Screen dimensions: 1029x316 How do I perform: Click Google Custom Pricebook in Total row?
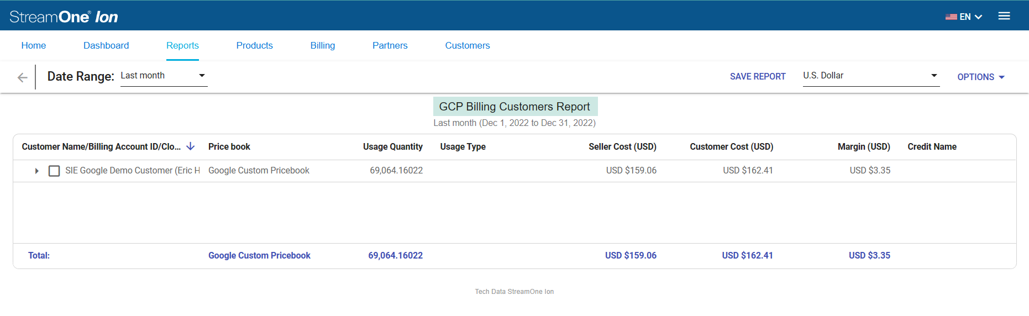[259, 255]
